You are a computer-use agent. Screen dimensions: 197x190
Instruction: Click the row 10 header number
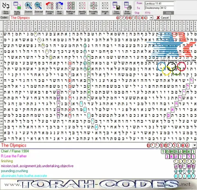[x=1, y=86]
